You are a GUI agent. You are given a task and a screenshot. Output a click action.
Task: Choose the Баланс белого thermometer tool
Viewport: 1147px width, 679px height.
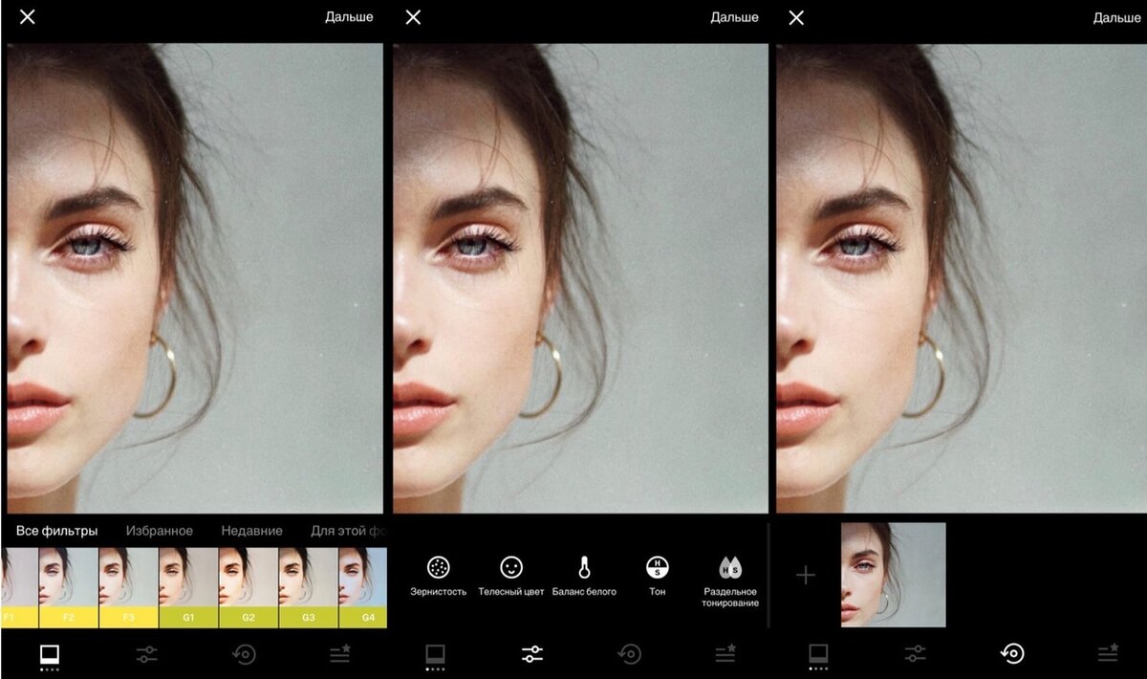(584, 576)
